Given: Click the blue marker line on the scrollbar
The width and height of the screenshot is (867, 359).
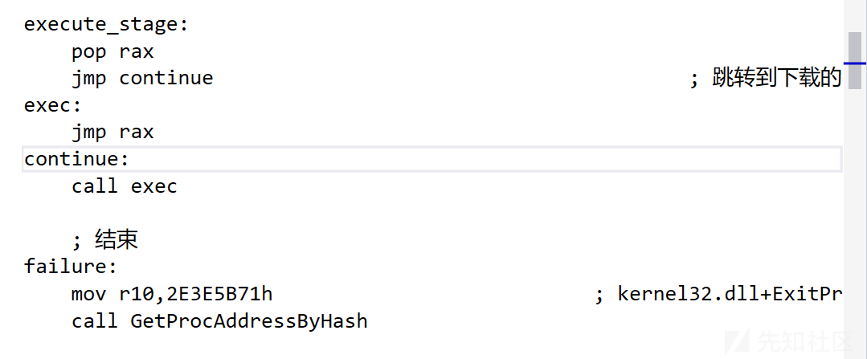Looking at the screenshot, I should click(x=855, y=63).
